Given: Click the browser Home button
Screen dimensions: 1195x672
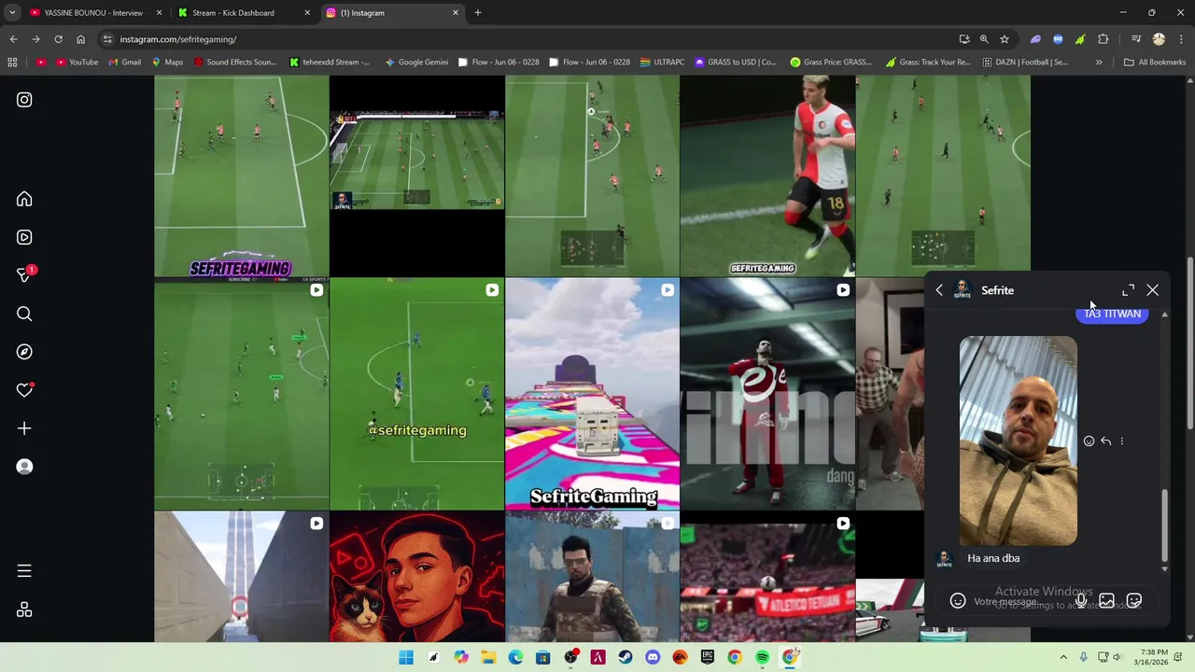Looking at the screenshot, I should click(x=80, y=39).
